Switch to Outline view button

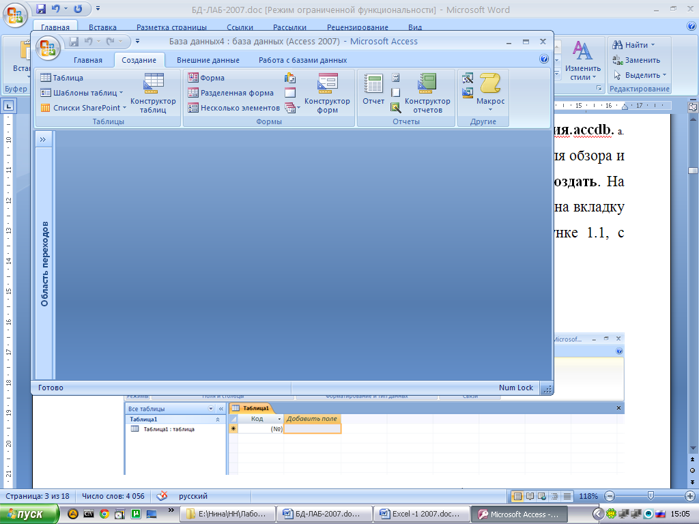pyautogui.click(x=554, y=496)
